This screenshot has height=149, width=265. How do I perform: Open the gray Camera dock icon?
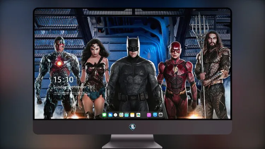[161, 115]
